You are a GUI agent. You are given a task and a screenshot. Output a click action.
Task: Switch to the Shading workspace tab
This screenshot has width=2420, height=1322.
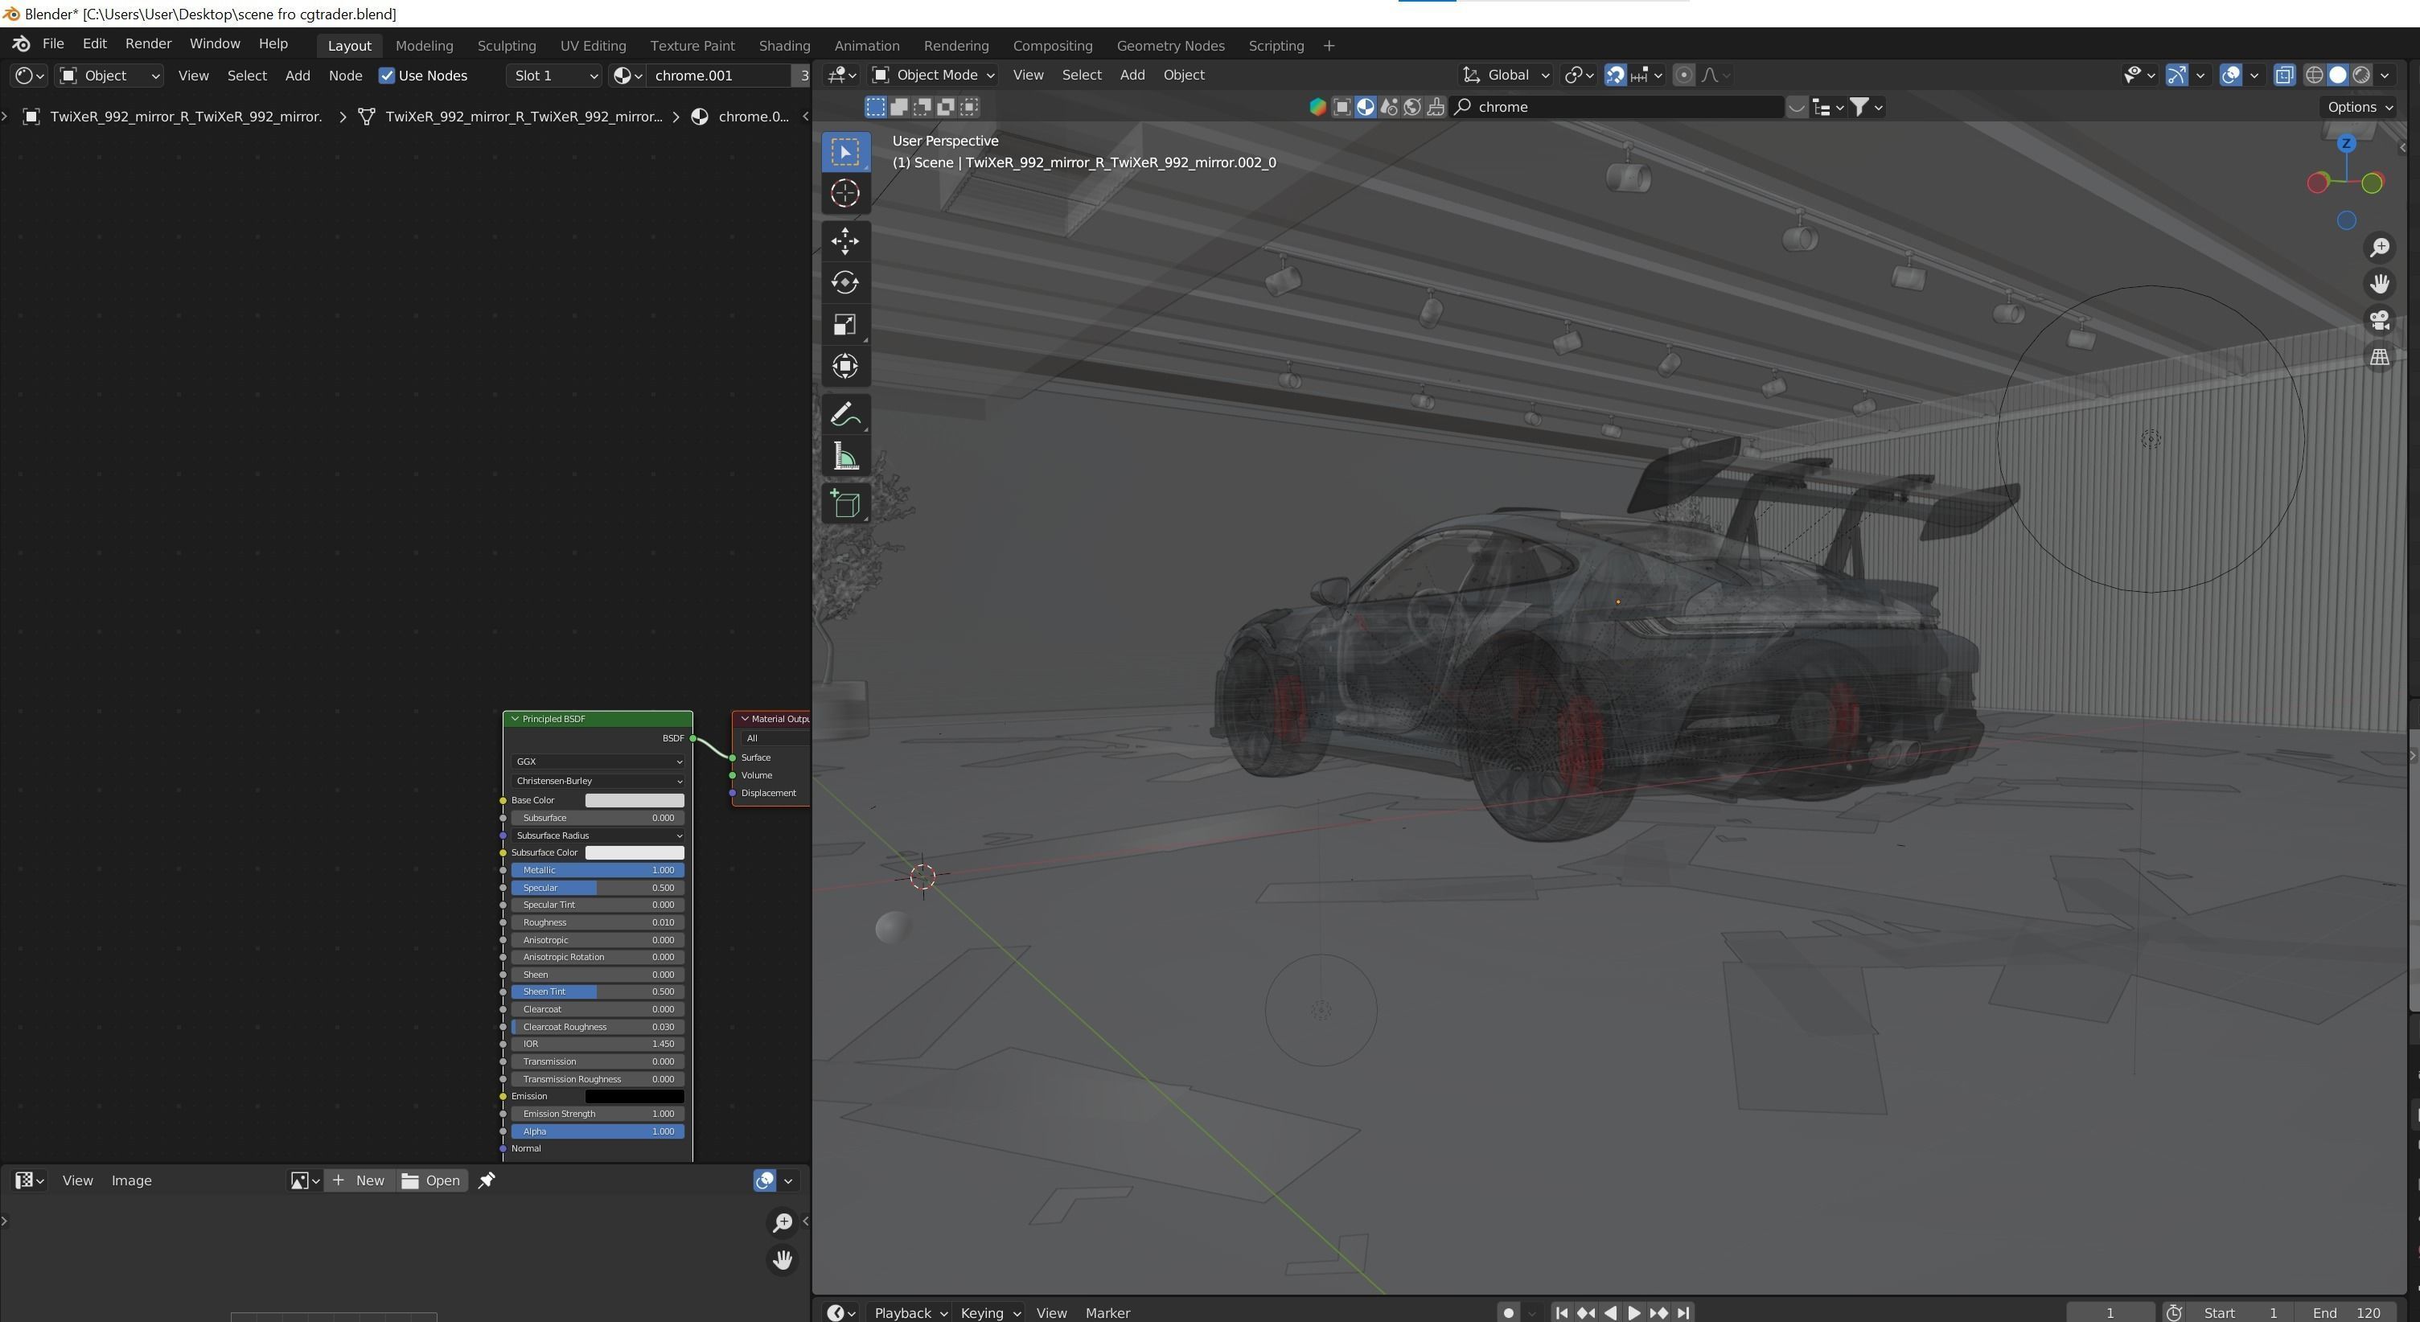tap(783, 45)
